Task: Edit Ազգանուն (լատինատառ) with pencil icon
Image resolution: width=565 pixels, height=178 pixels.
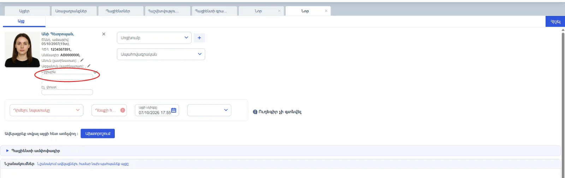Action: (89, 66)
